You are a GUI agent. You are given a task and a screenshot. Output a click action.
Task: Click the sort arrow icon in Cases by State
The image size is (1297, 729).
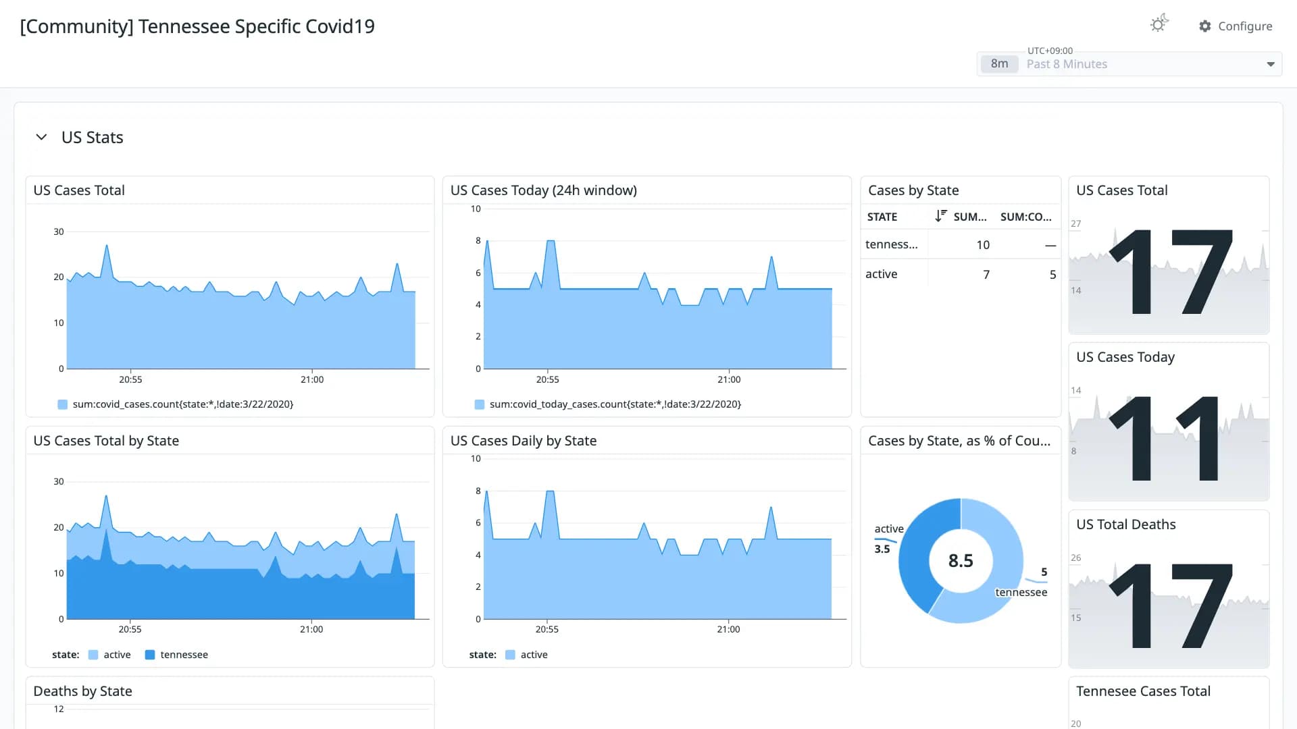click(x=941, y=216)
